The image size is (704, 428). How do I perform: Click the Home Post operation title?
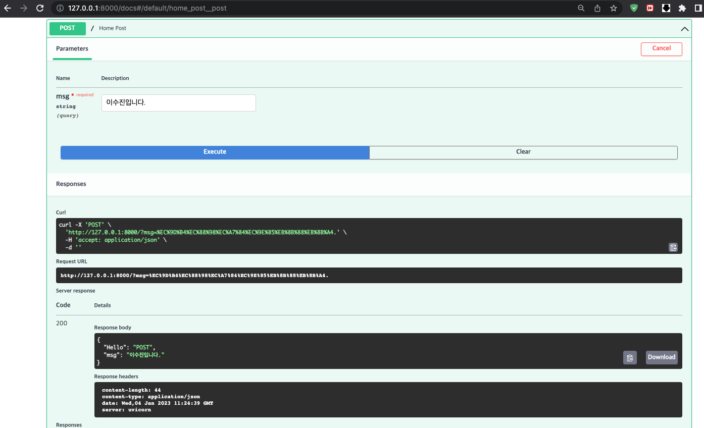(x=113, y=28)
